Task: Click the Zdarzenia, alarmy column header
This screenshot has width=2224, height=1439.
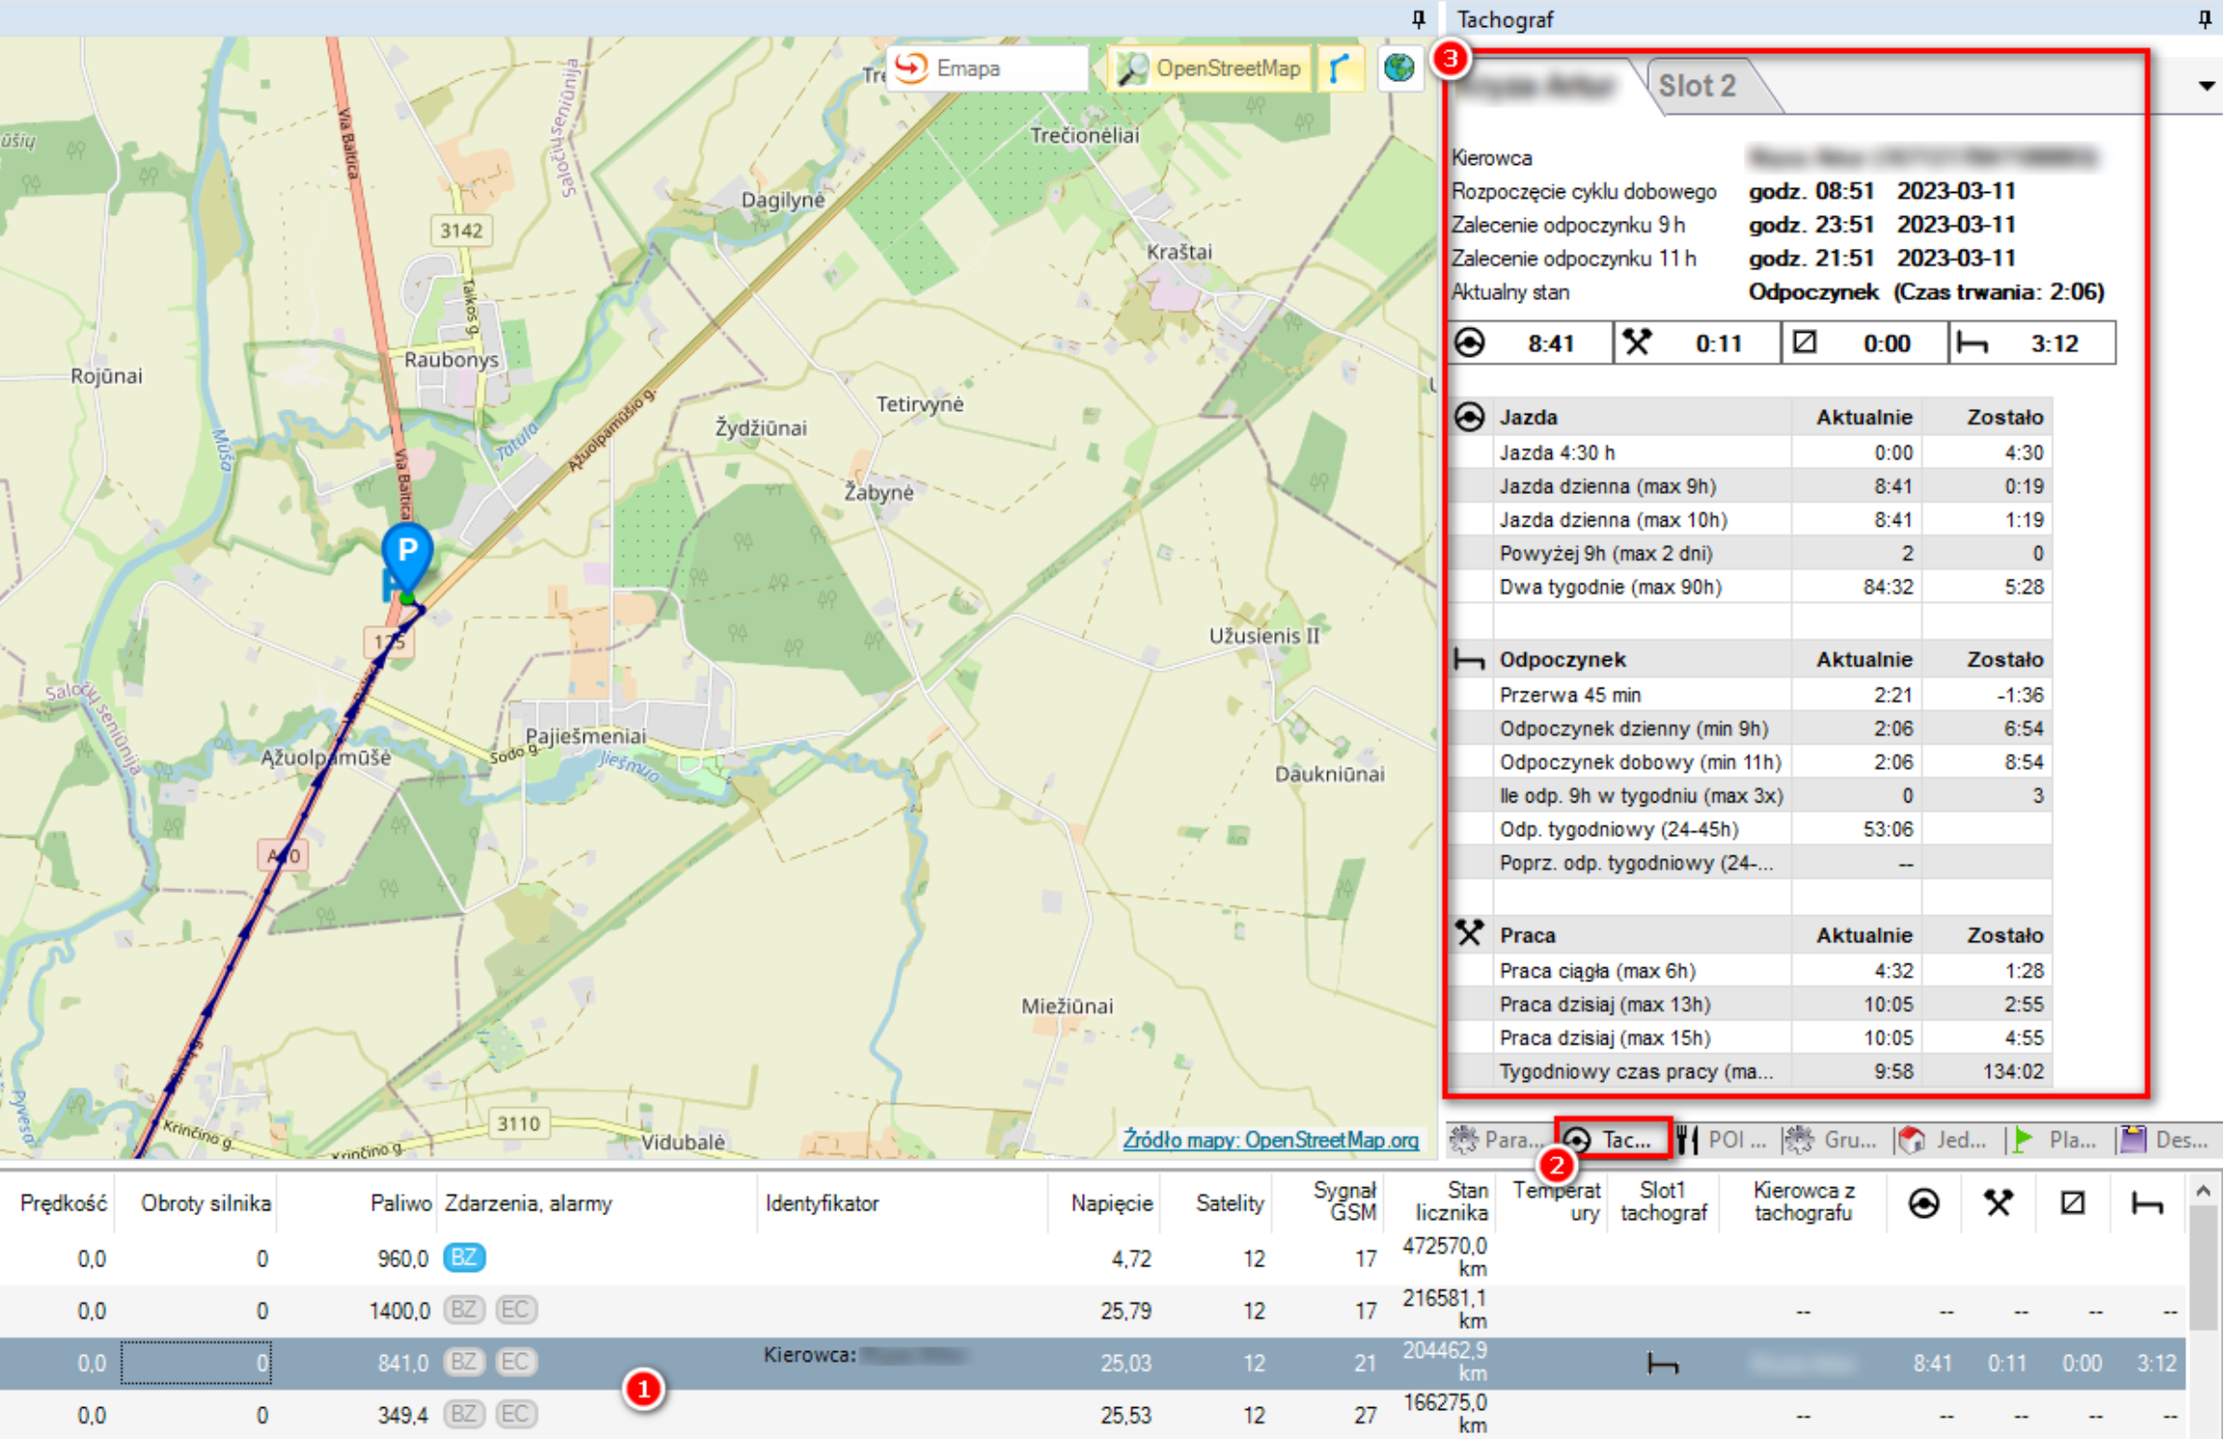Action: coord(529,1203)
